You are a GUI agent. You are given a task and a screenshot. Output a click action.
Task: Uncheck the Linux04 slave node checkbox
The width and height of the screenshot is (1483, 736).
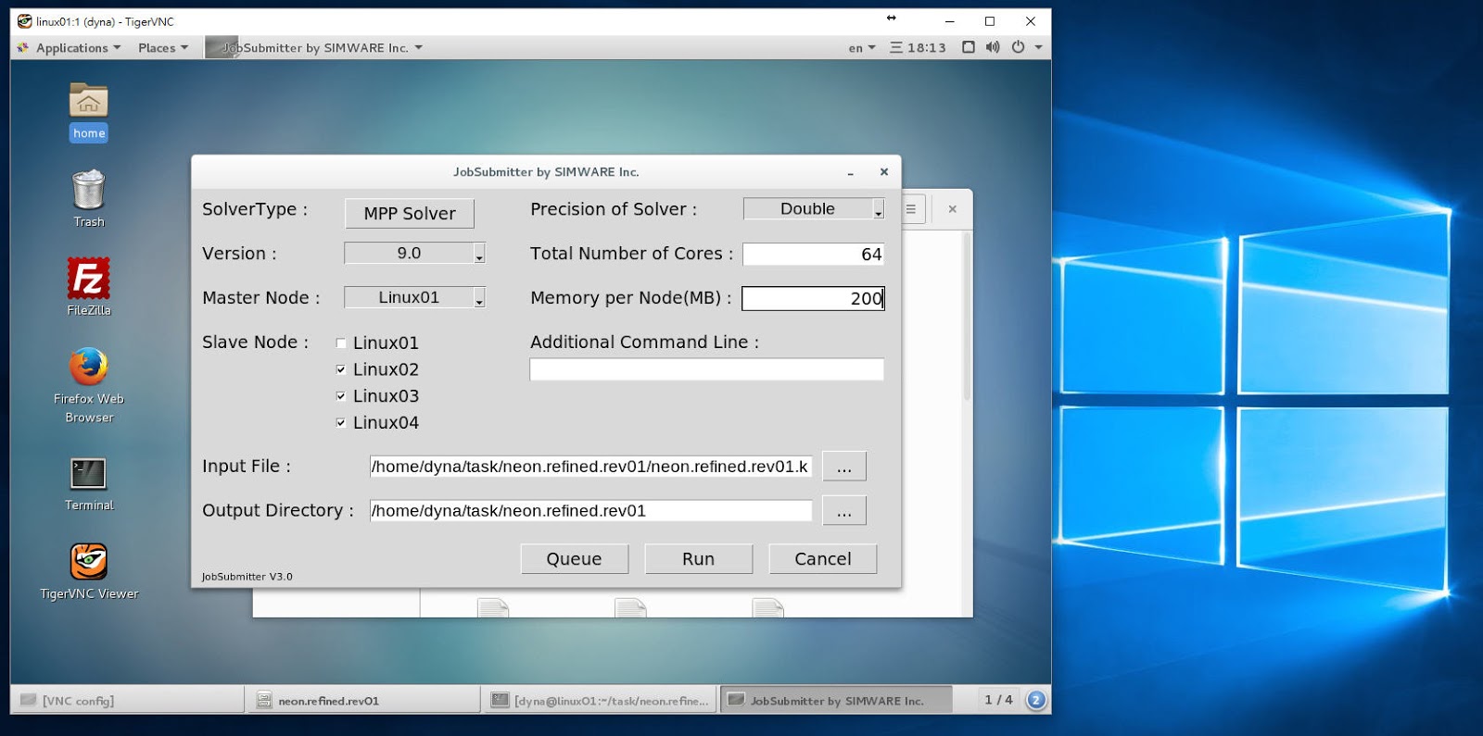(x=341, y=422)
